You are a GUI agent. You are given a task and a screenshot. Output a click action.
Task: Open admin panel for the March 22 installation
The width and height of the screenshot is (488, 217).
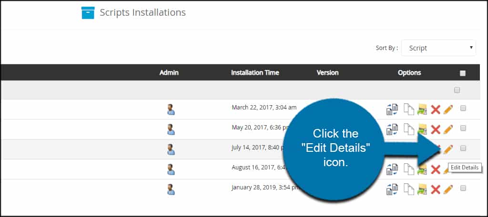171,109
